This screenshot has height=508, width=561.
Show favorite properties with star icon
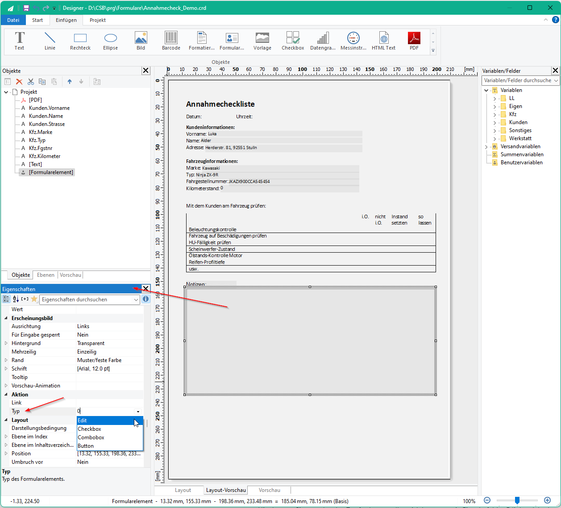pos(34,299)
